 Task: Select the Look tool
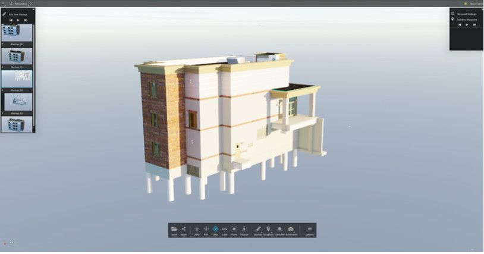pos(225,229)
